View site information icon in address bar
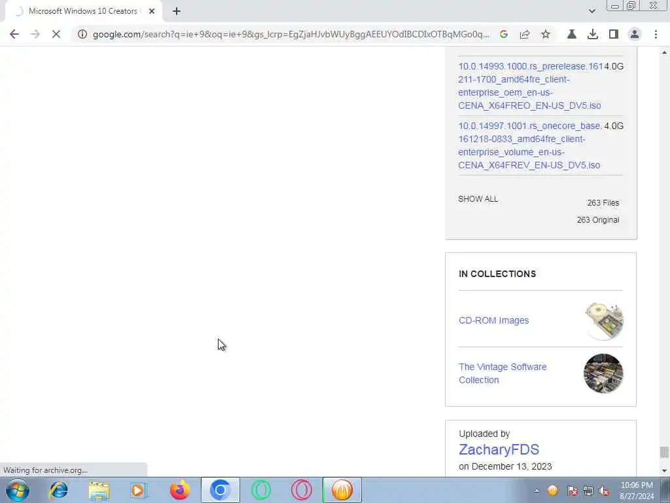 click(82, 34)
